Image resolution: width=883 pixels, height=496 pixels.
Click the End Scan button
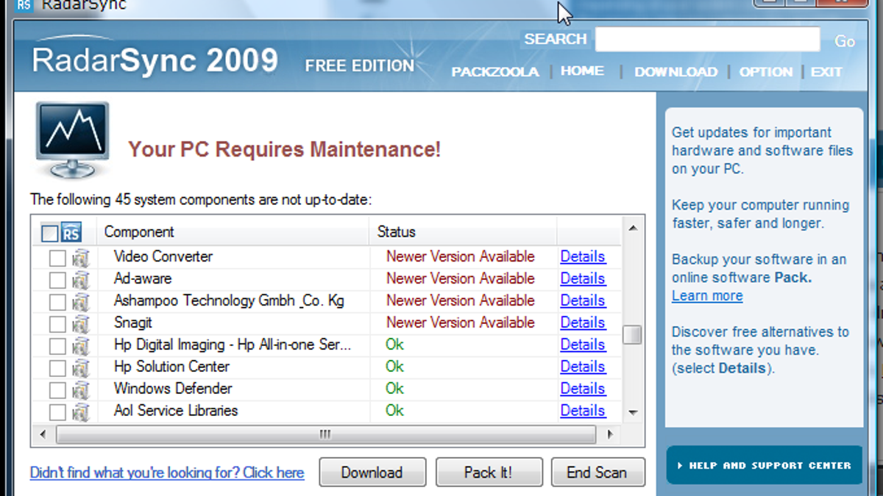tap(597, 472)
